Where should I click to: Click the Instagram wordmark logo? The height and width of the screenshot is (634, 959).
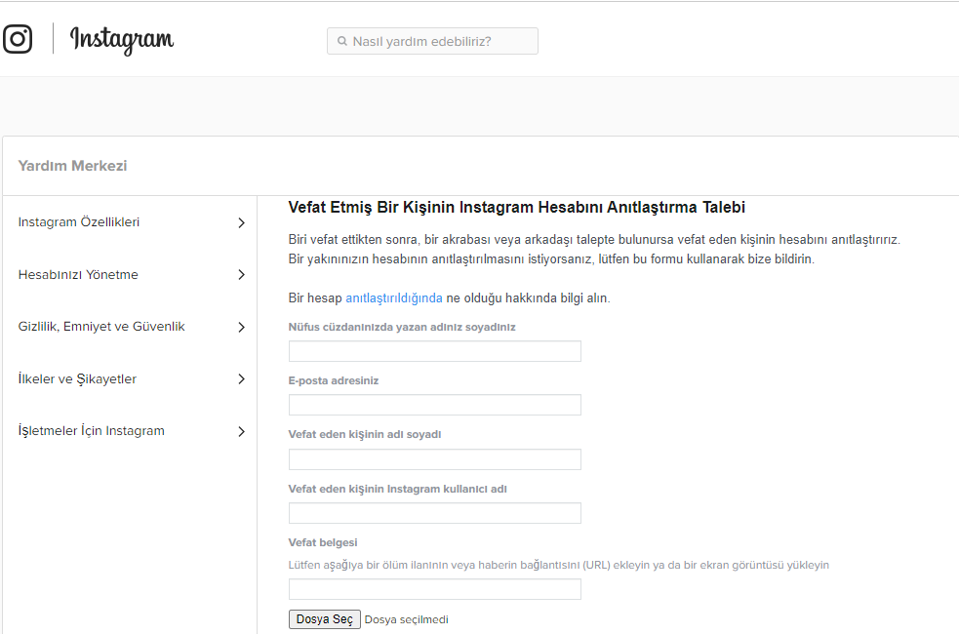[122, 40]
